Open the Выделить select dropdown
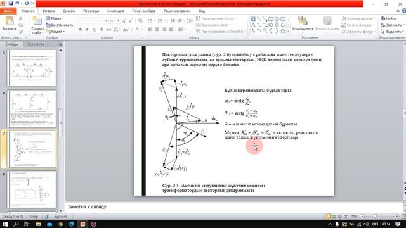The height and width of the screenshot is (228, 406). (x=393, y=31)
